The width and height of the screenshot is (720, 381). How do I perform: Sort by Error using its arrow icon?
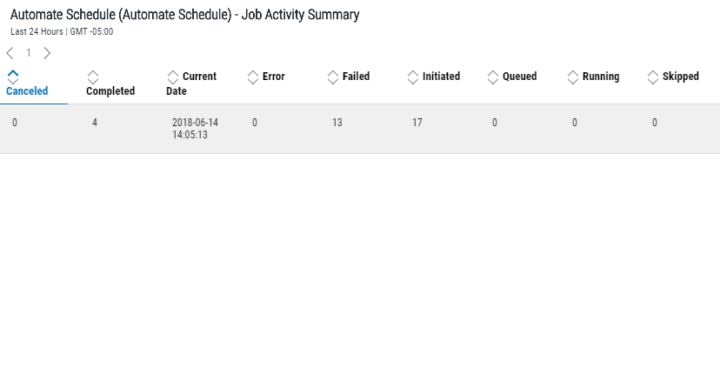253,77
